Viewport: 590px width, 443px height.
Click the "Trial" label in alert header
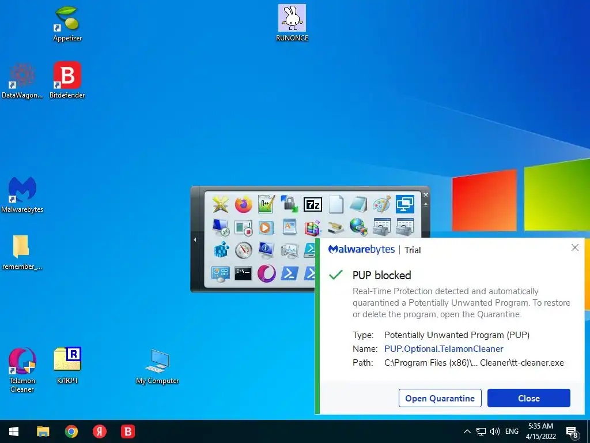click(413, 250)
